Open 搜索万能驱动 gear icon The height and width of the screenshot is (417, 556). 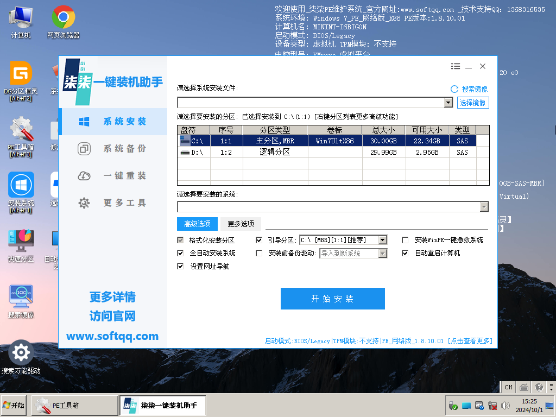[x=21, y=357]
